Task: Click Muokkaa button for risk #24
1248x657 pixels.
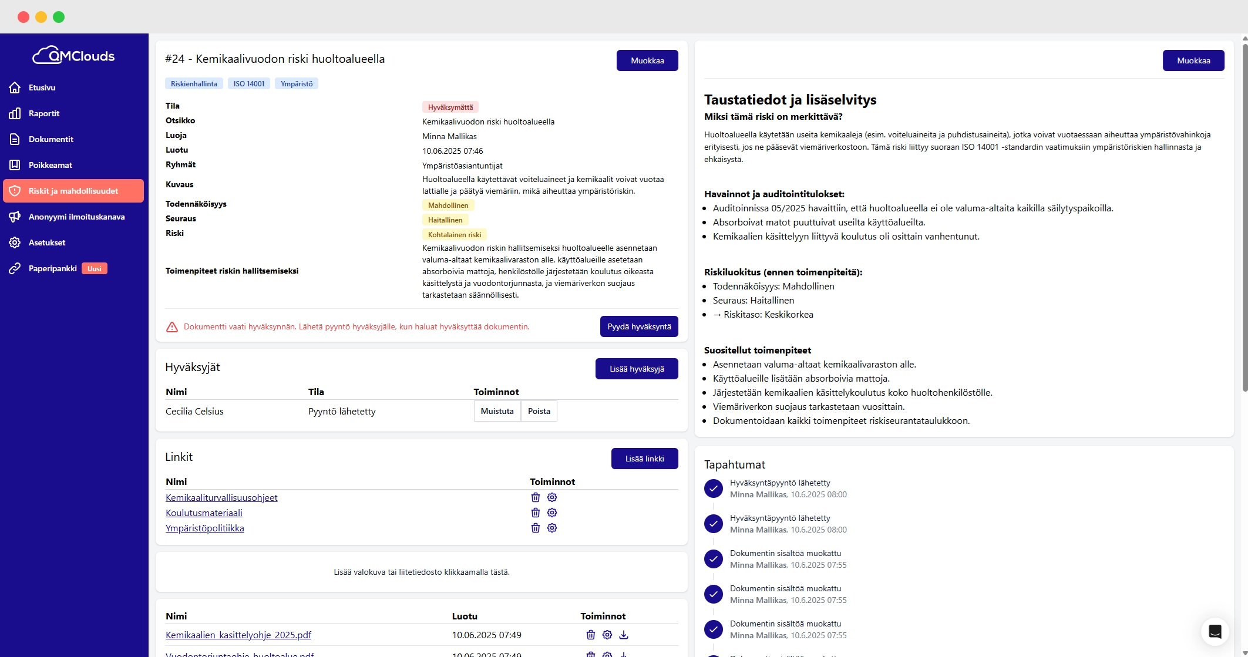Action: point(647,60)
